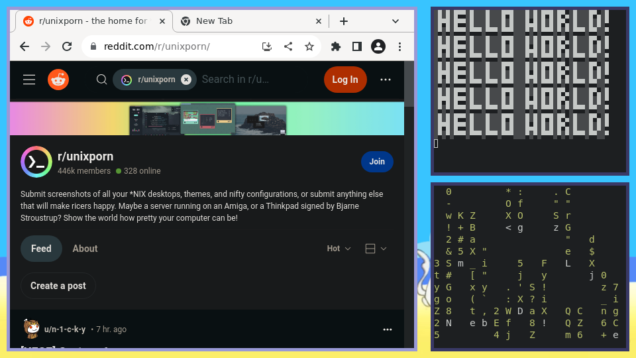Open Chrome extensions puzzle icon
The height and width of the screenshot is (358, 636).
(x=335, y=46)
